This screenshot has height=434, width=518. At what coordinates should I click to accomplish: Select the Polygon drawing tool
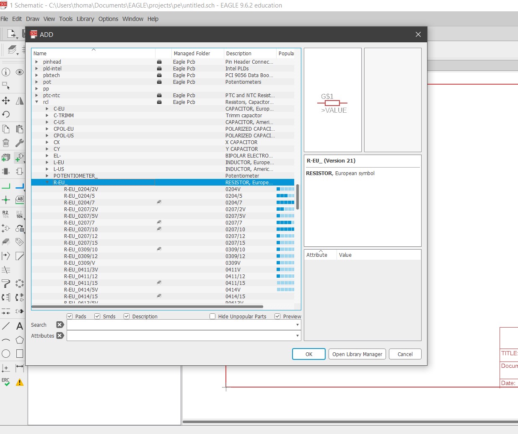click(20, 340)
